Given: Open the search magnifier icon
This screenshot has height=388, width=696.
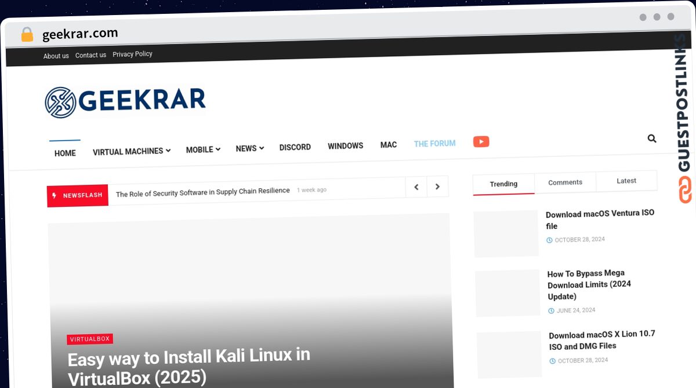Looking at the screenshot, I should pyautogui.click(x=652, y=138).
